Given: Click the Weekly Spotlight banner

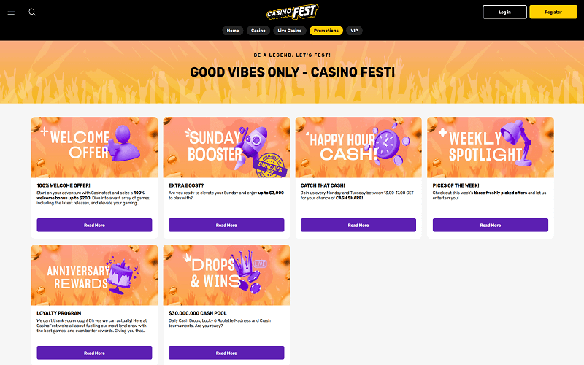Looking at the screenshot, I should point(490,147).
